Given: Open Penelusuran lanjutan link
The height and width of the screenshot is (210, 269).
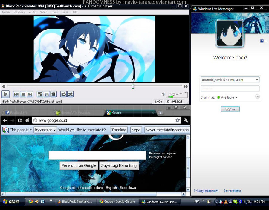Looking at the screenshot, I should click(162, 153).
